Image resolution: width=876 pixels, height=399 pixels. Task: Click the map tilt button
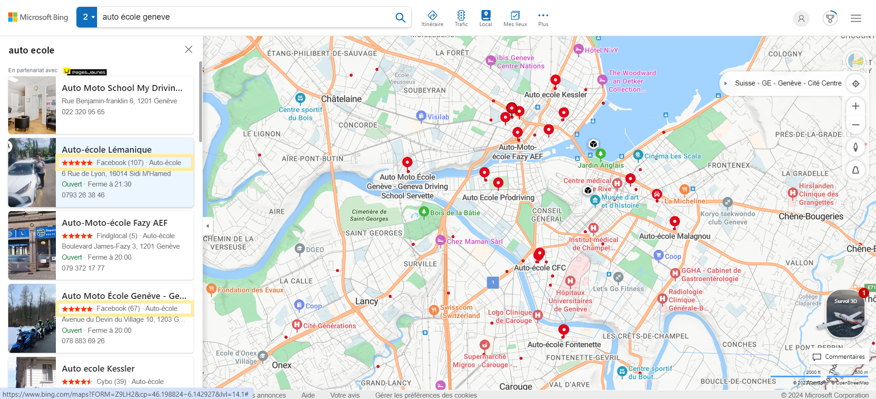pyautogui.click(x=855, y=170)
